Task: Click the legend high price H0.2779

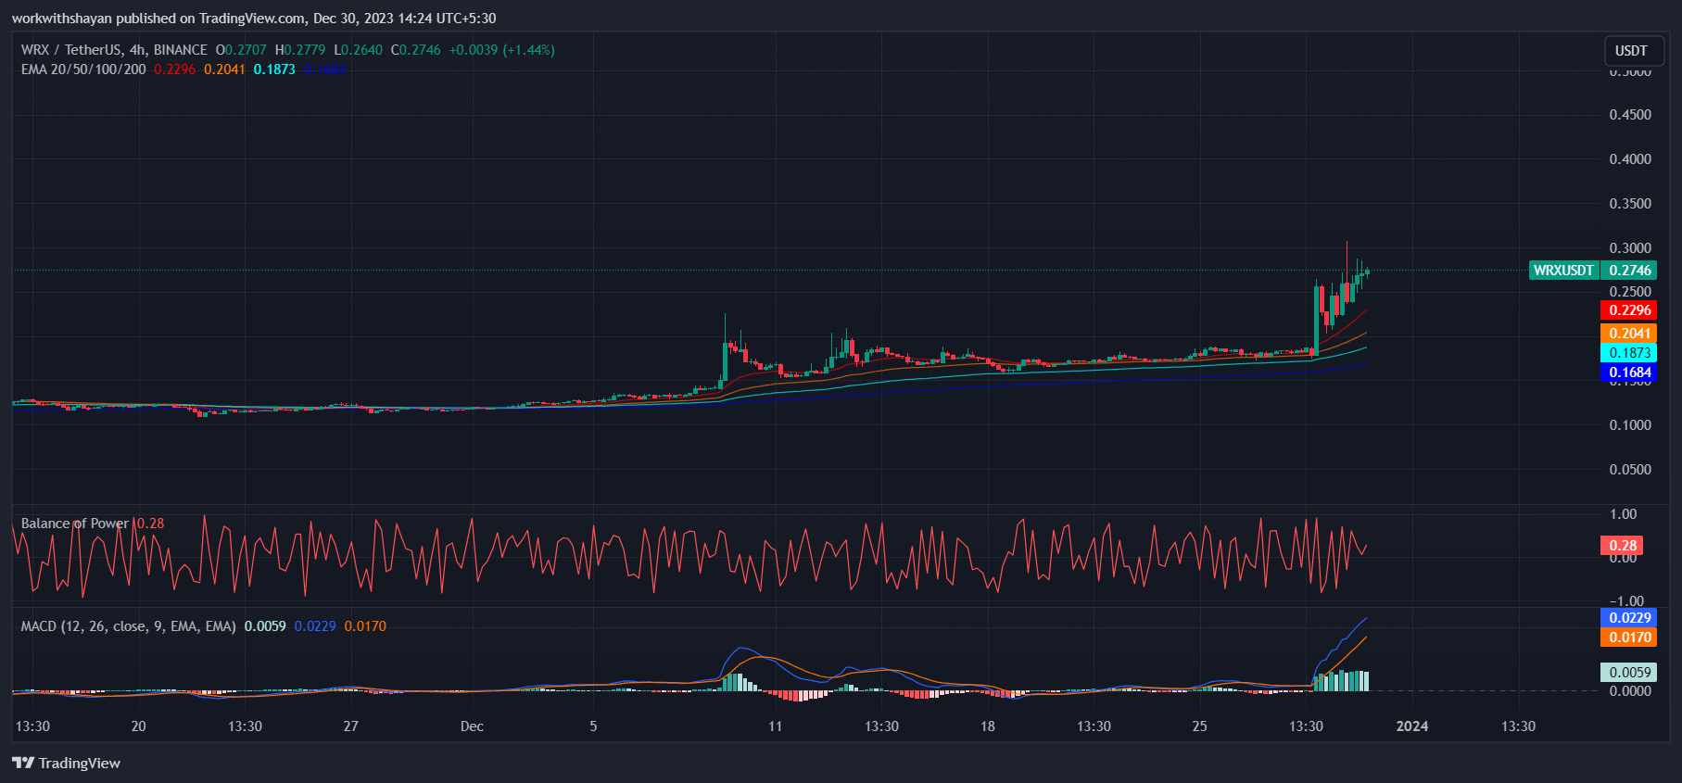Action: click(300, 50)
